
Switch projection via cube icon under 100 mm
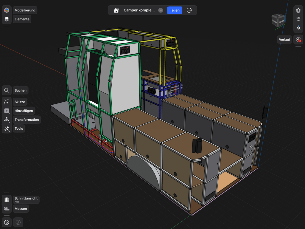(x=298, y=28)
